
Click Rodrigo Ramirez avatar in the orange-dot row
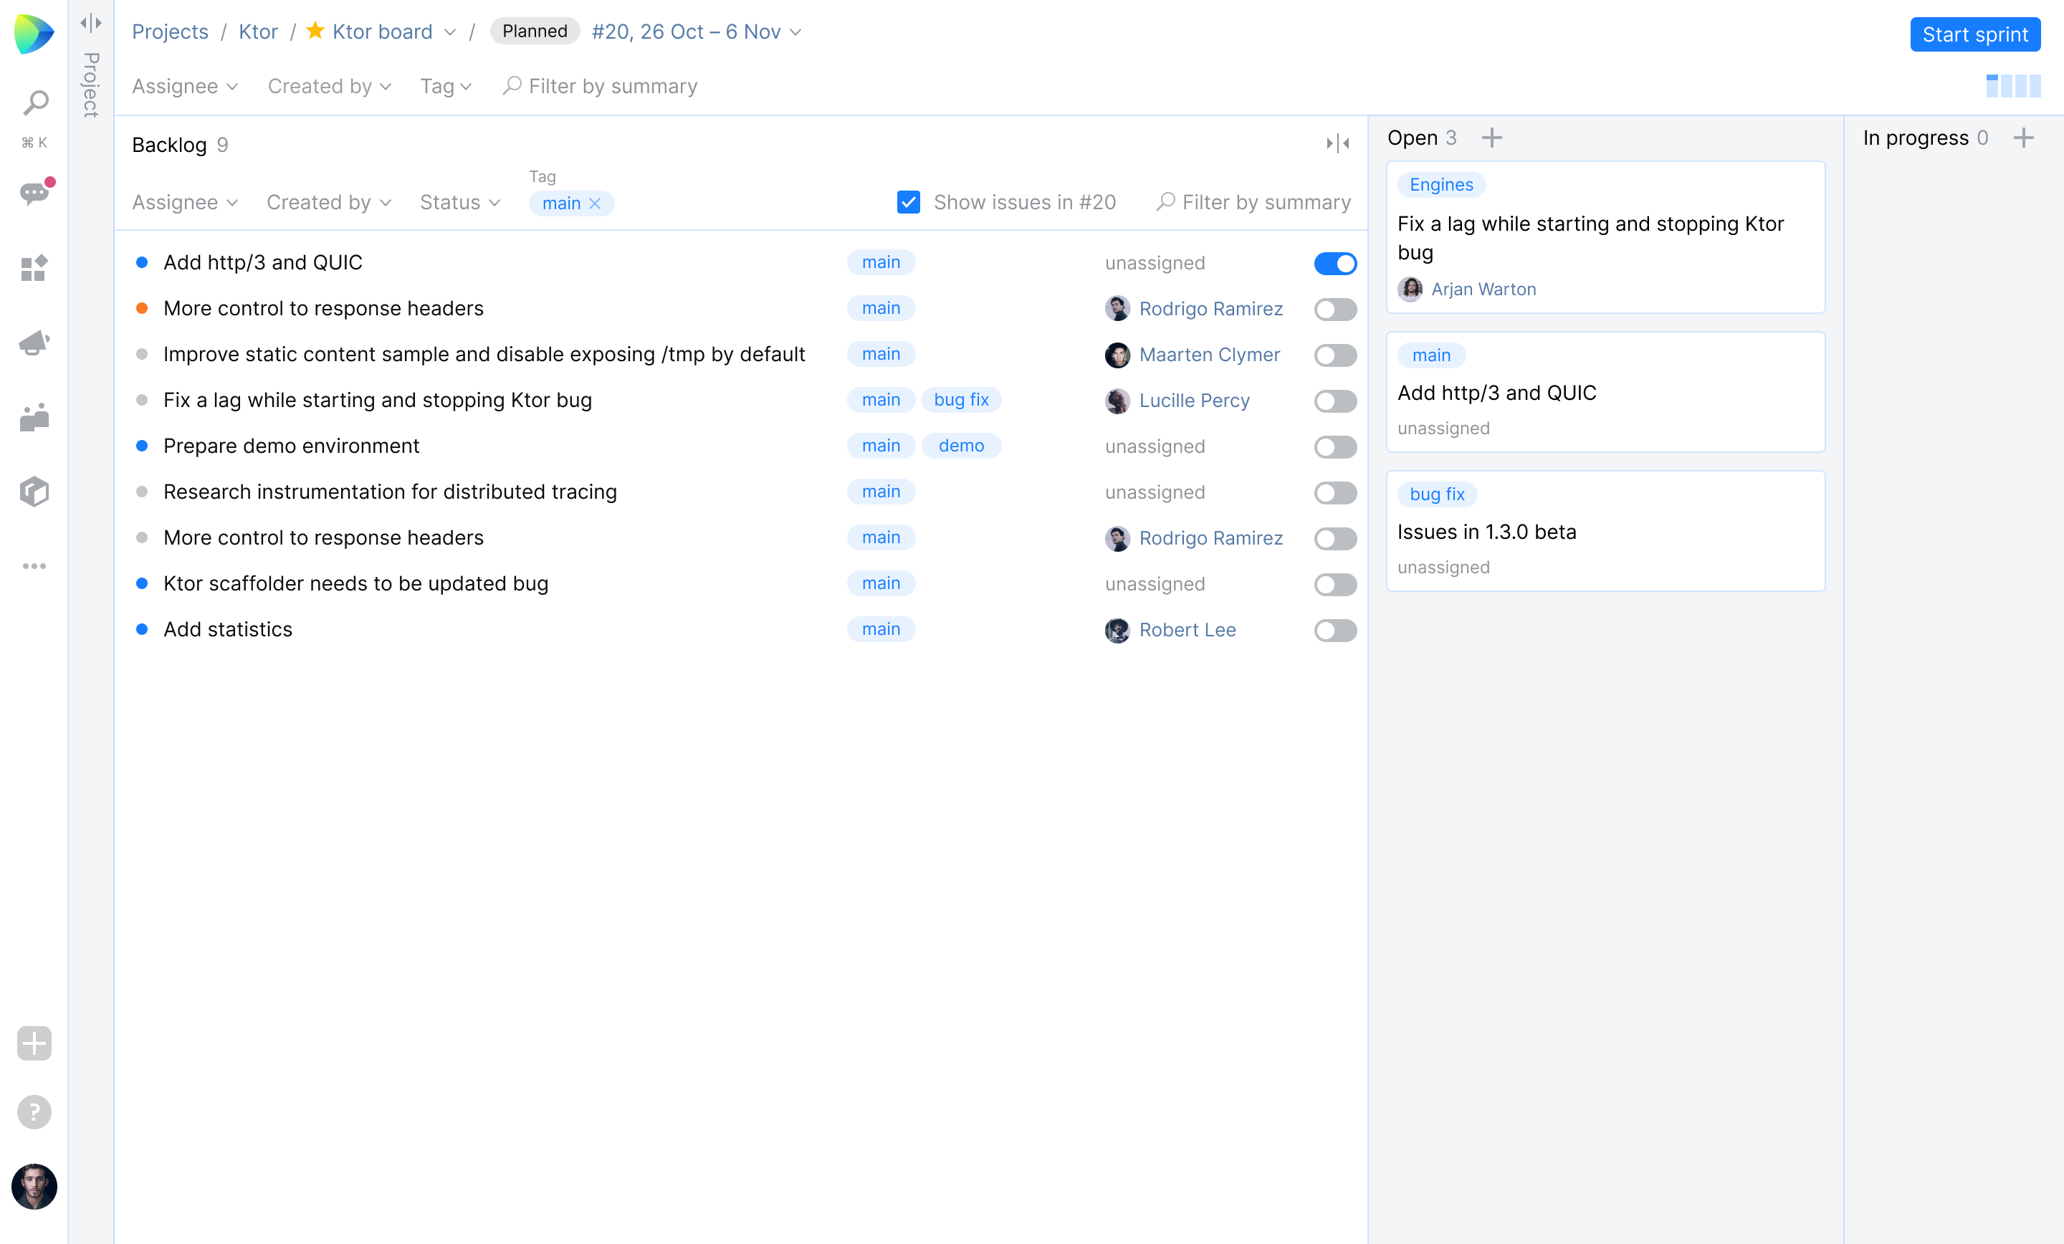tap(1117, 308)
